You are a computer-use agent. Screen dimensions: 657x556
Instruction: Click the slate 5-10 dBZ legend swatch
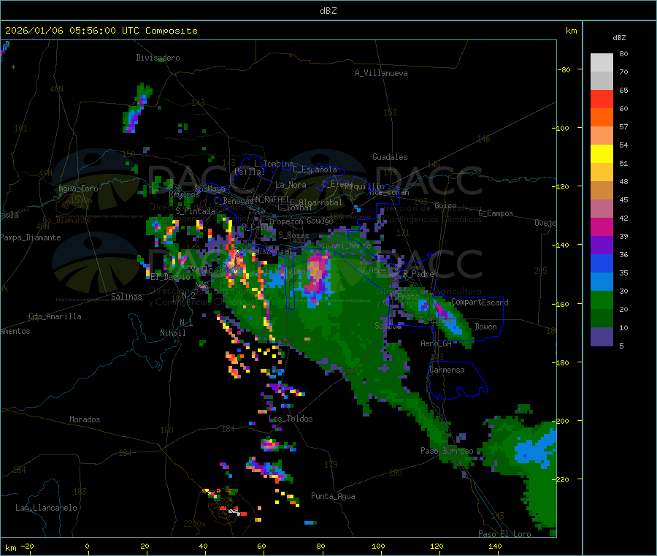602,337
